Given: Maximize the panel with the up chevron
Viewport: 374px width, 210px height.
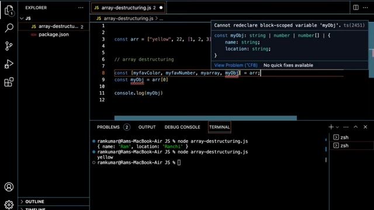Looking at the screenshot, I should tap(356, 127).
